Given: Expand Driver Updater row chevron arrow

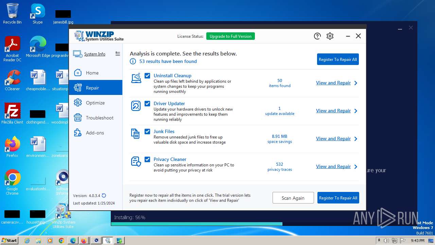Looking at the screenshot, I should tap(356, 111).
